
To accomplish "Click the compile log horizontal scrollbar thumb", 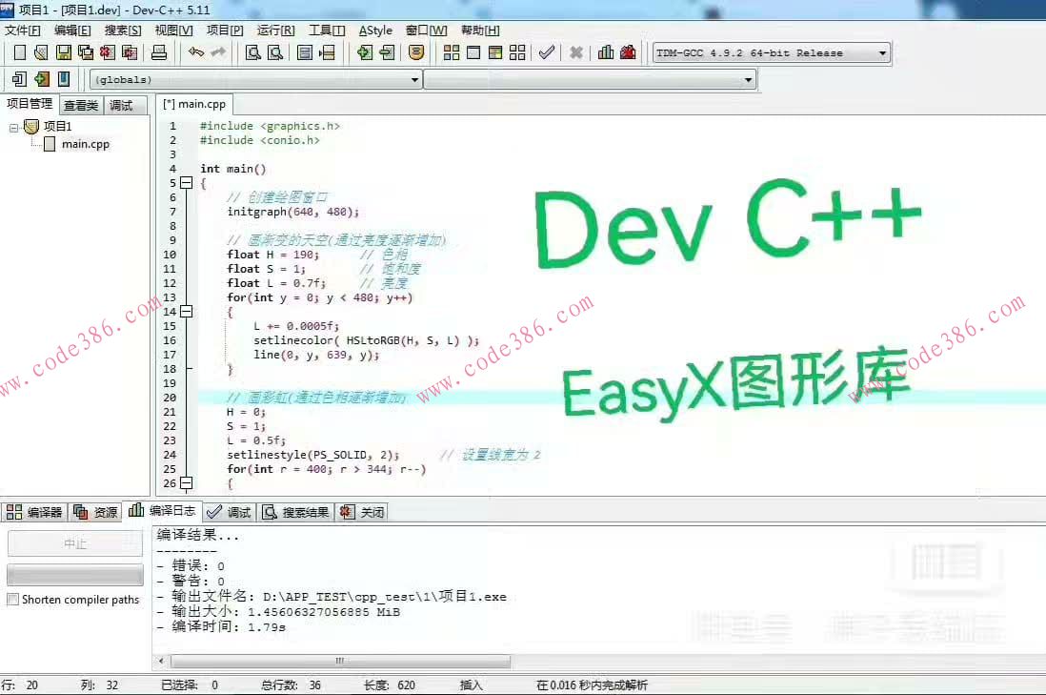I will [x=340, y=661].
